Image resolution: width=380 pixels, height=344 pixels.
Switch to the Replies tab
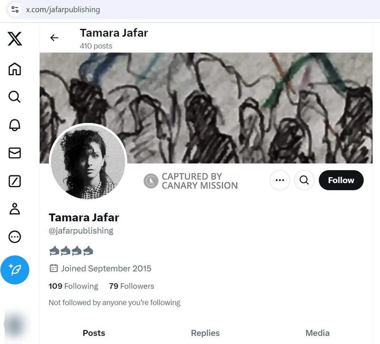(x=205, y=333)
